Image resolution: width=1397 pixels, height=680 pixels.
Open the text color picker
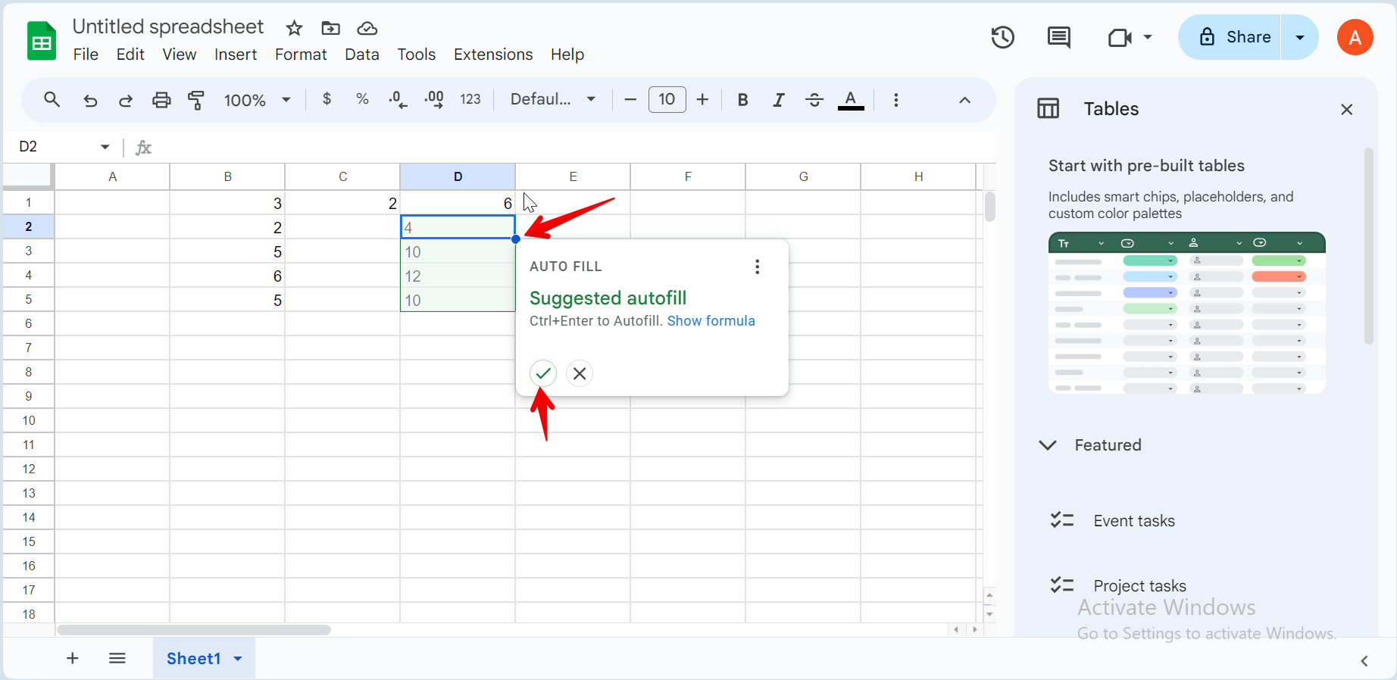(x=851, y=100)
